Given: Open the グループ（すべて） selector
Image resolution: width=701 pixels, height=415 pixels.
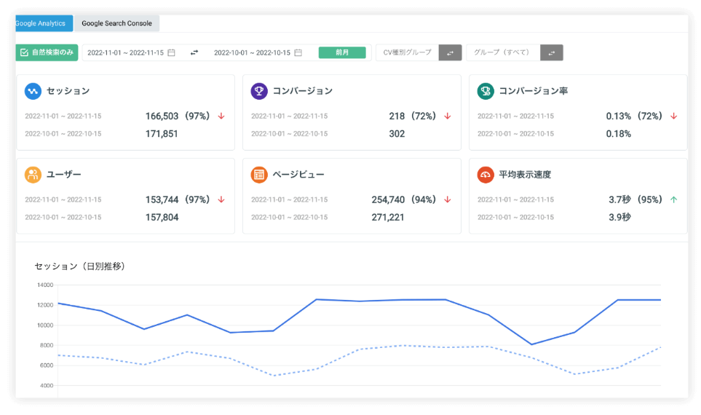Looking at the screenshot, I should point(503,52).
